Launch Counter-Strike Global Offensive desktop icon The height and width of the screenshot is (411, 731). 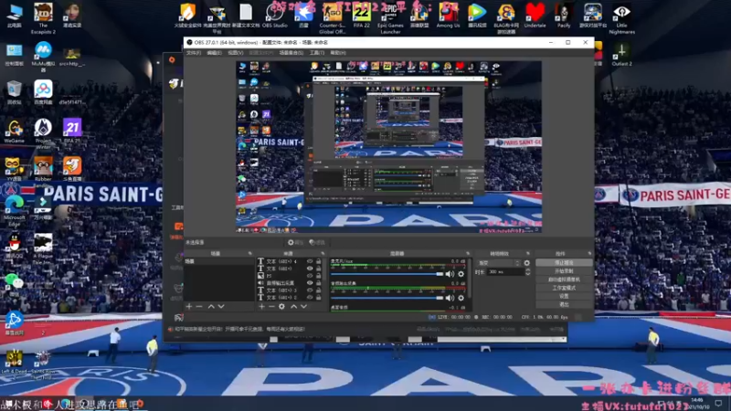coord(333,18)
